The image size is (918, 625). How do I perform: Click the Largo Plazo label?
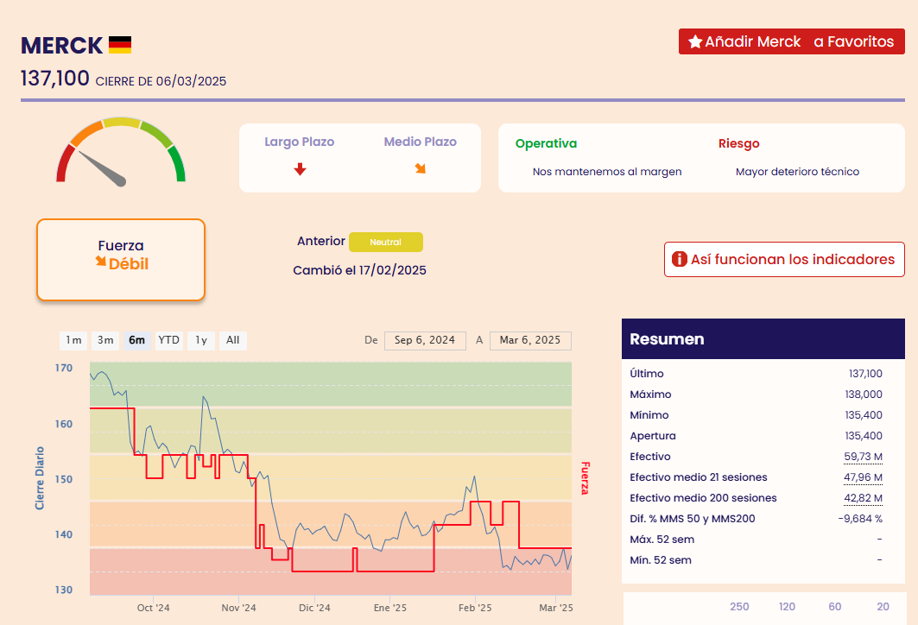click(x=299, y=142)
